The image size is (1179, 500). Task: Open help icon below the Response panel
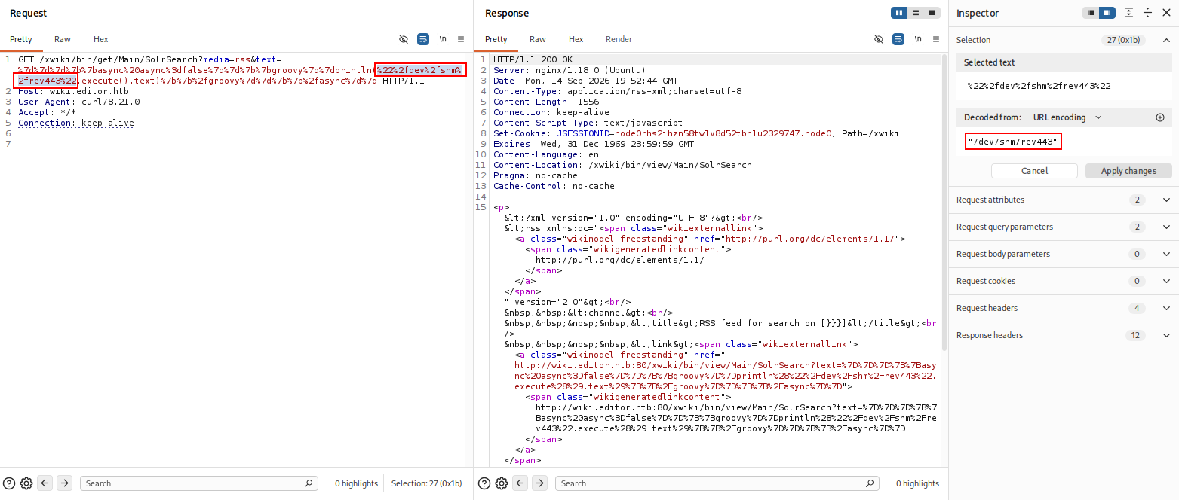(x=484, y=483)
